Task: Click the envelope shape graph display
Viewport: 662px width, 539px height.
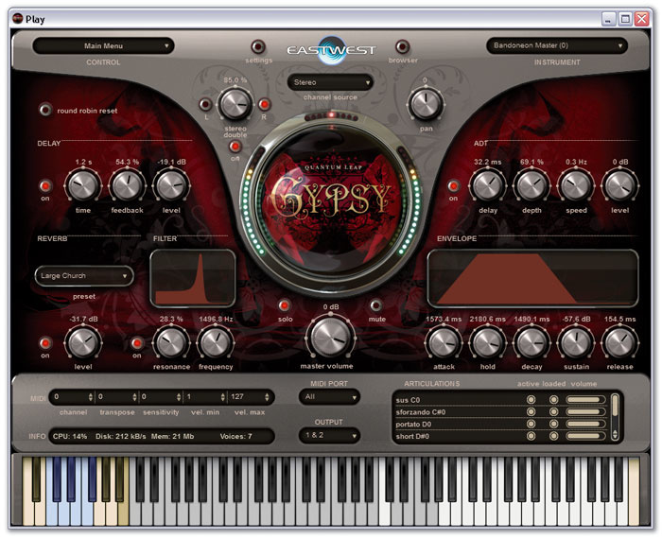Action: click(532, 278)
